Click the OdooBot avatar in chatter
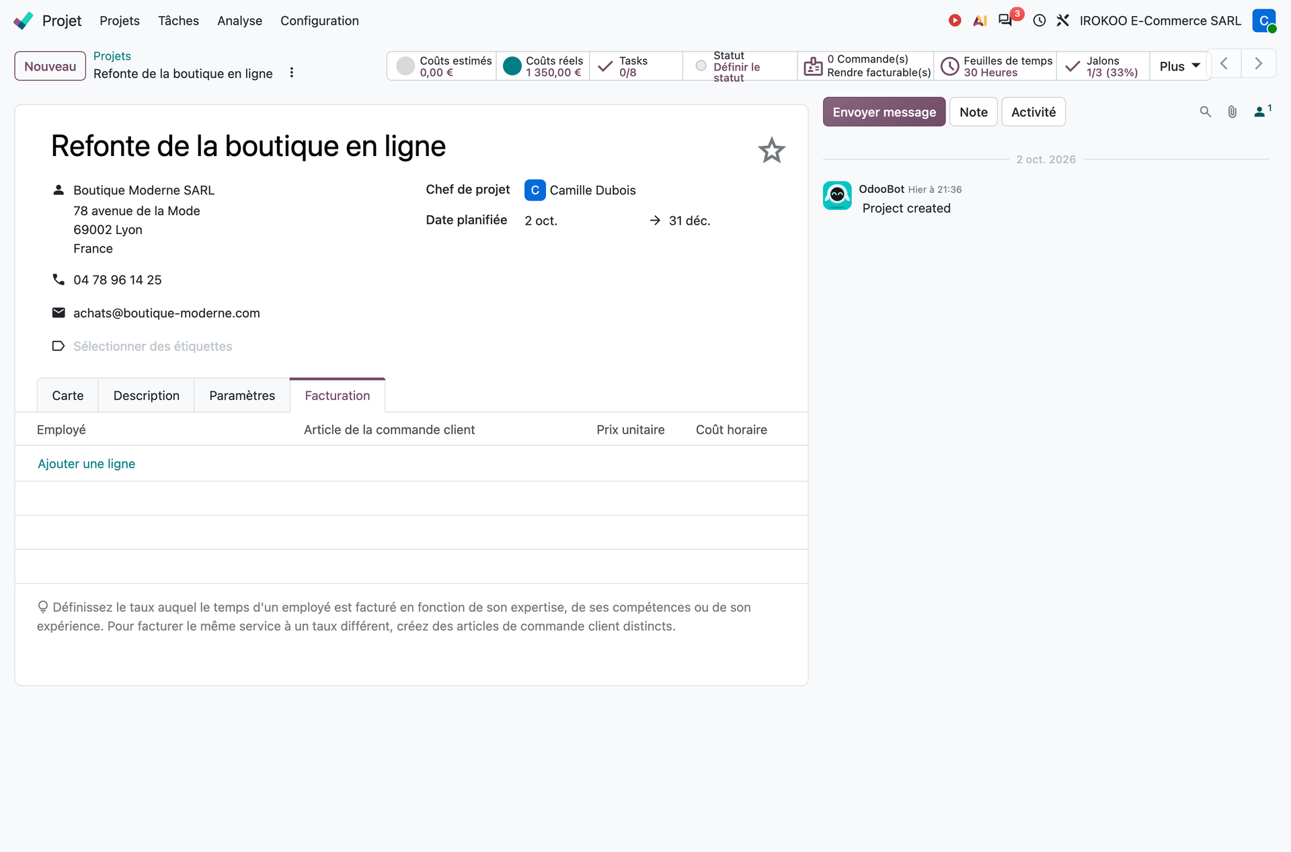The width and height of the screenshot is (1291, 852). (837, 196)
